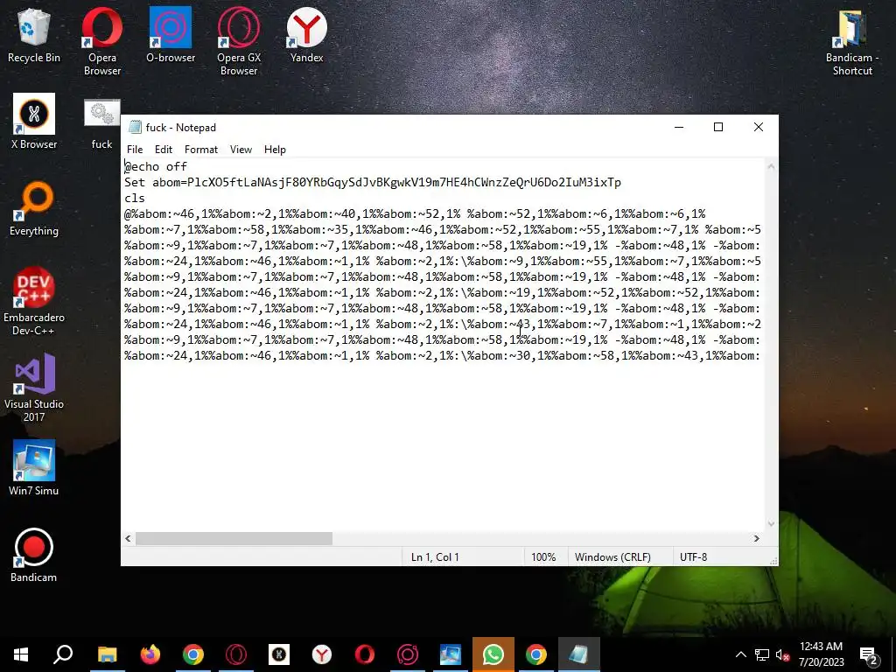Click the horizontal scrollbar thumb in Notepad
This screenshot has width=896, height=672.
coord(234,538)
